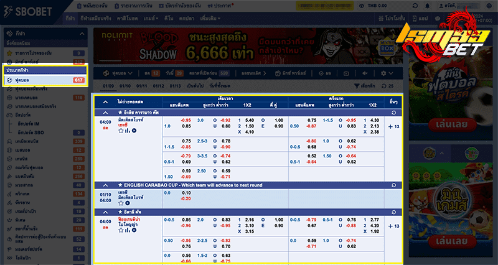Viewport: 498px width, 265px height.
Task: Open My Bets (พนันของฉัน) in top bar
Action: coord(92,6)
